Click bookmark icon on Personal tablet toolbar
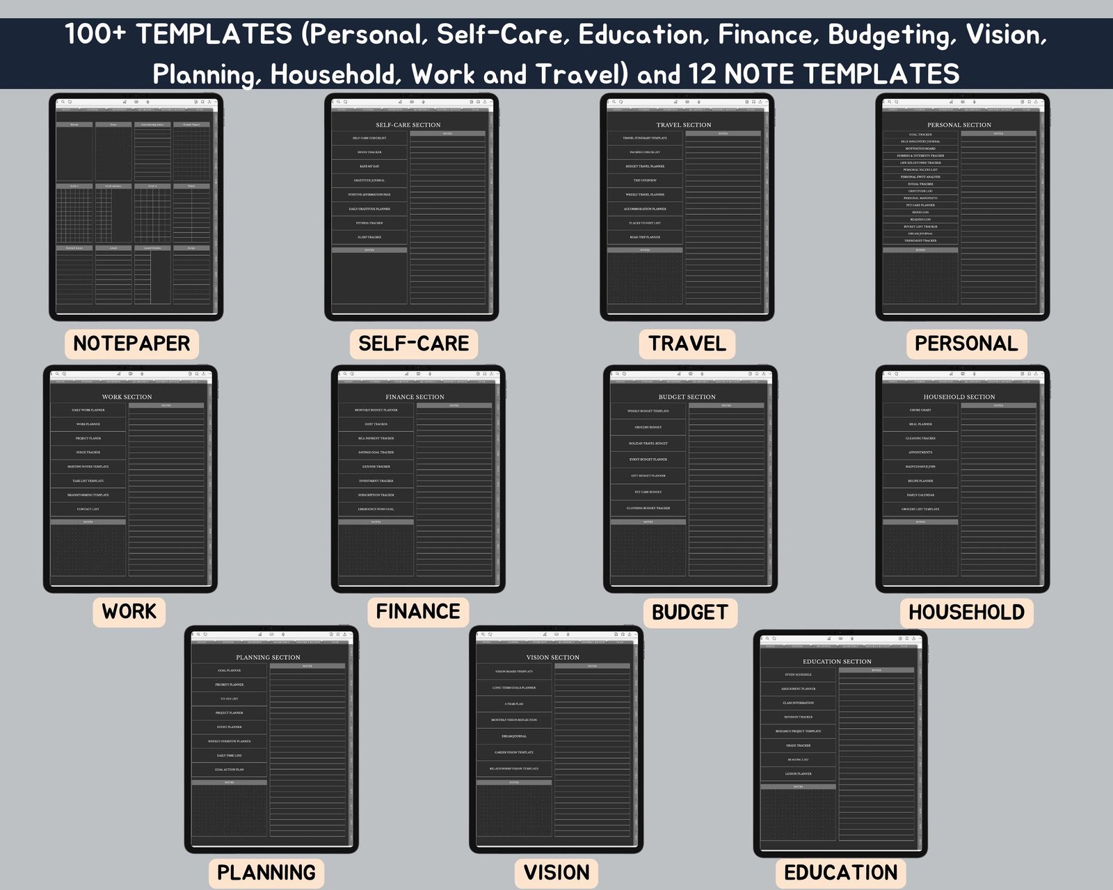1113x890 pixels. [1029, 102]
